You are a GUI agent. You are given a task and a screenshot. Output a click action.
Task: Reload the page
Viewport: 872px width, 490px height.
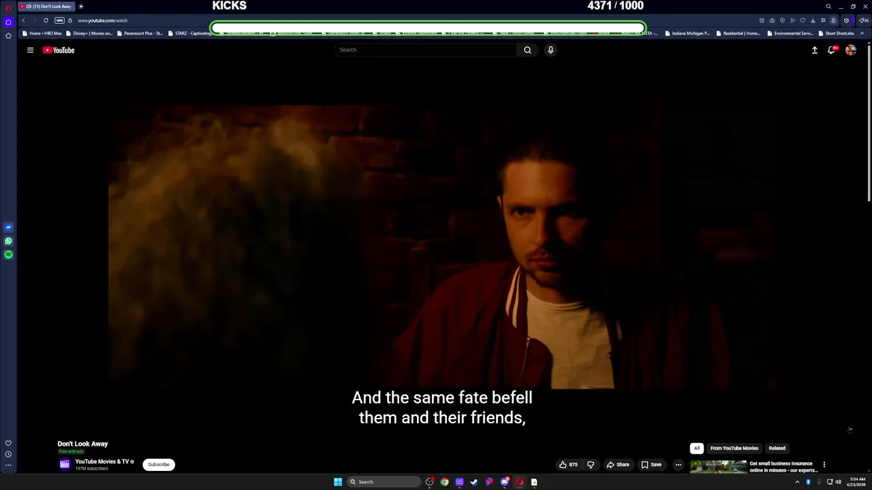pyautogui.click(x=46, y=20)
